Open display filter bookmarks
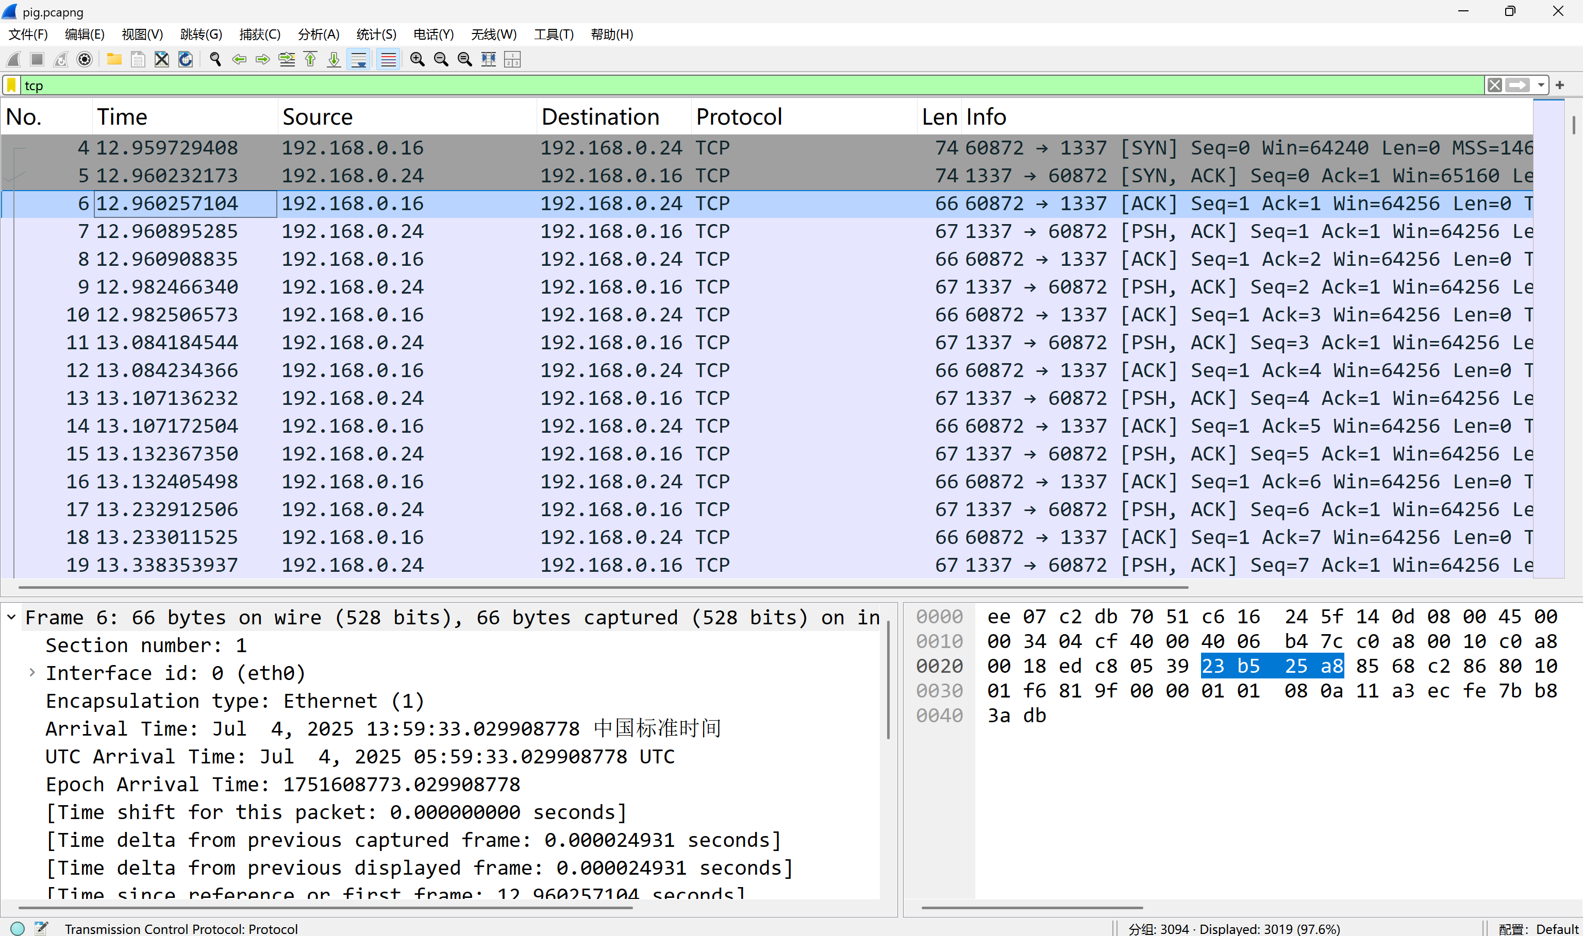1583x936 pixels. click(x=11, y=85)
